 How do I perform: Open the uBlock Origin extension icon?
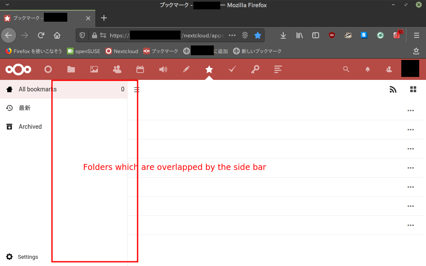coord(332,35)
